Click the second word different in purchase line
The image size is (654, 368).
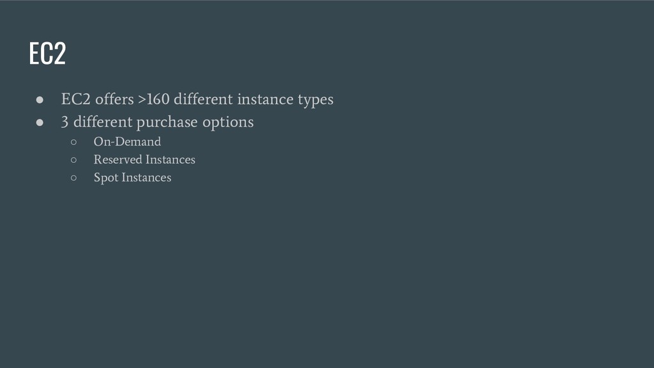(x=103, y=122)
